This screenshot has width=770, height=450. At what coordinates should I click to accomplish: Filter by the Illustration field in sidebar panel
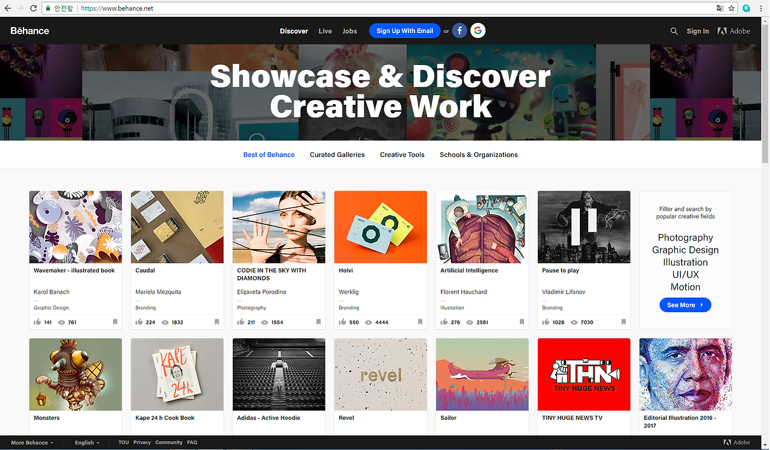click(685, 262)
